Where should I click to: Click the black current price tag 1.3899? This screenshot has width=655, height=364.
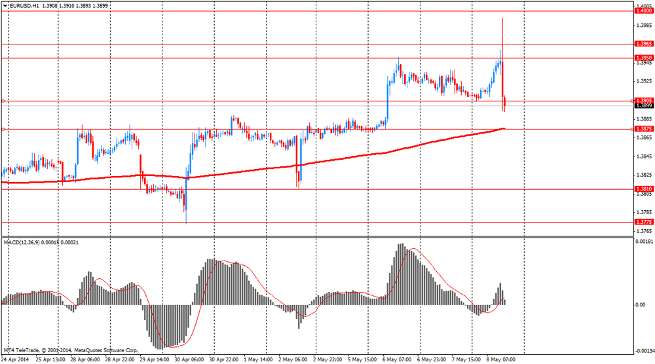pyautogui.click(x=643, y=106)
